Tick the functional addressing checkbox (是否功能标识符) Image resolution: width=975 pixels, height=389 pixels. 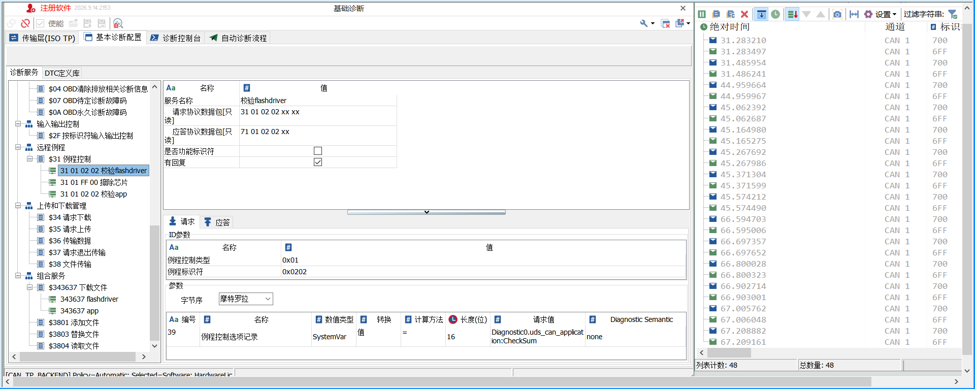[x=318, y=151]
